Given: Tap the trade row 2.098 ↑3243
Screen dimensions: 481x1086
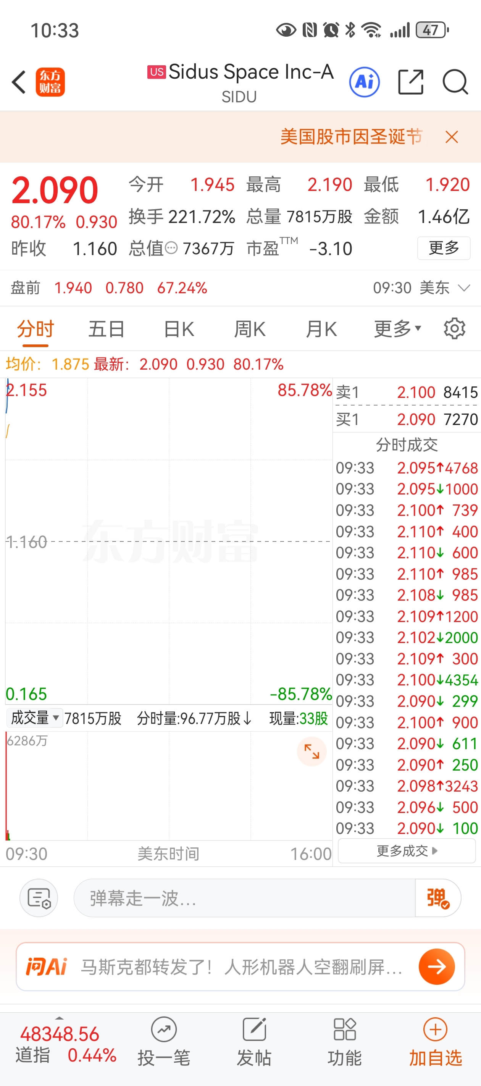Looking at the screenshot, I should [x=407, y=786].
